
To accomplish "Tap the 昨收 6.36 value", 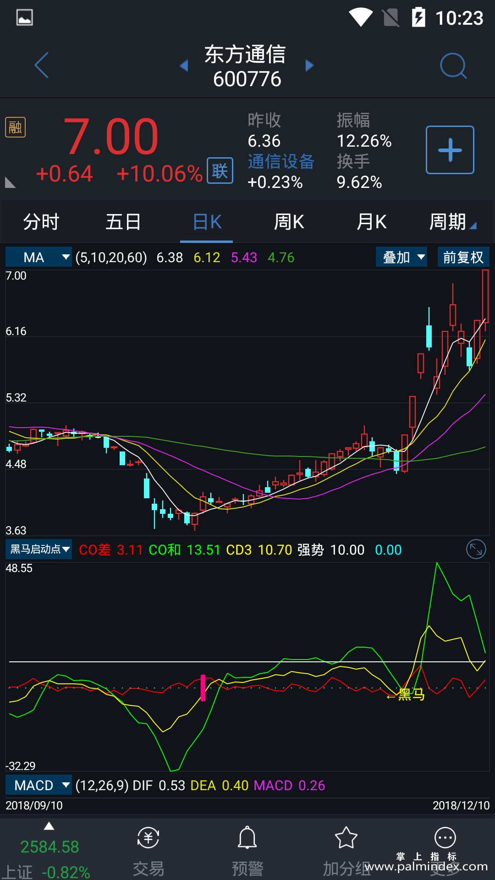I will (x=264, y=141).
